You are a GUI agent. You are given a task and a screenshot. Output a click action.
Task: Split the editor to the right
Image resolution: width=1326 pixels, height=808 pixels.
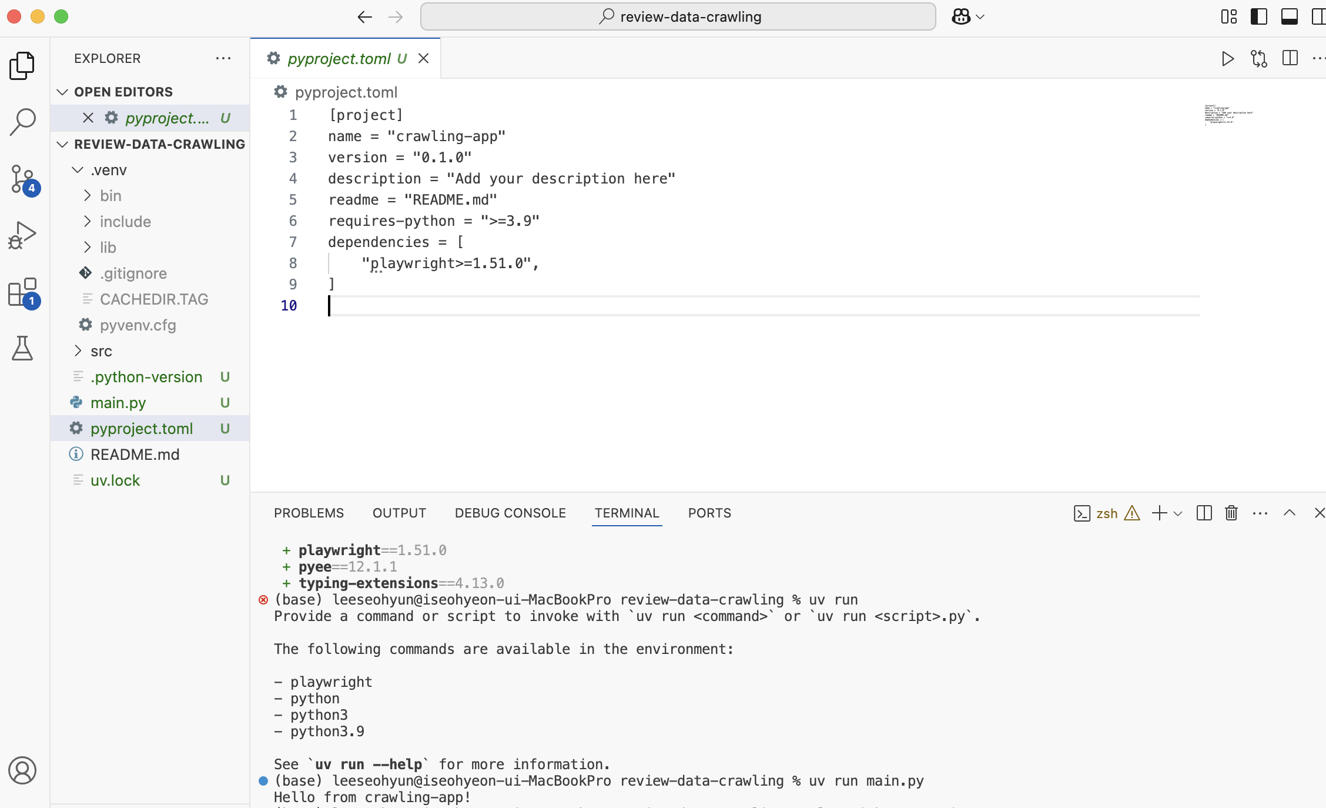[1290, 58]
